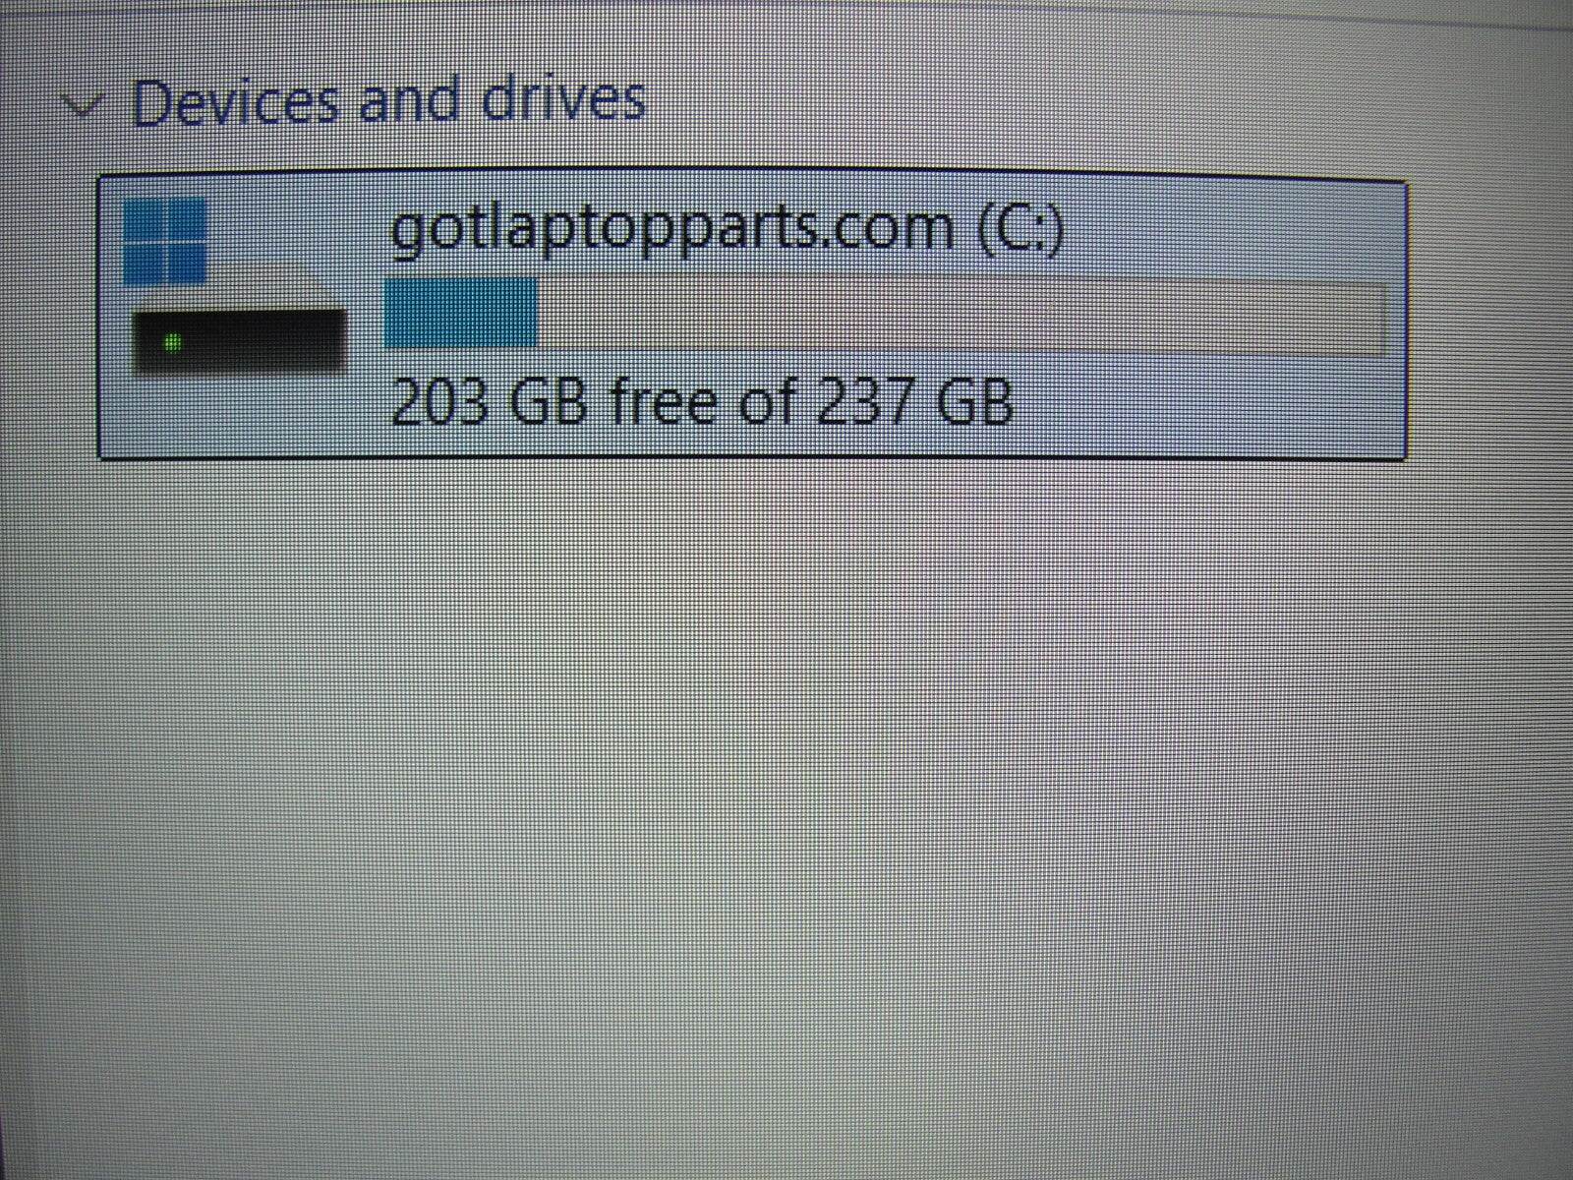Click the green LED on the drive icon
Screen dimensions: 1573x1180
(x=172, y=343)
